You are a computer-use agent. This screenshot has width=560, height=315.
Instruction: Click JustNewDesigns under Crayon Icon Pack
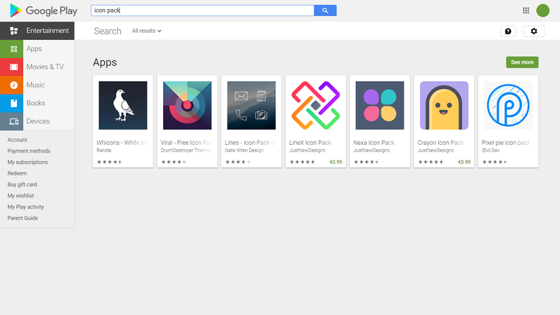pos(435,150)
